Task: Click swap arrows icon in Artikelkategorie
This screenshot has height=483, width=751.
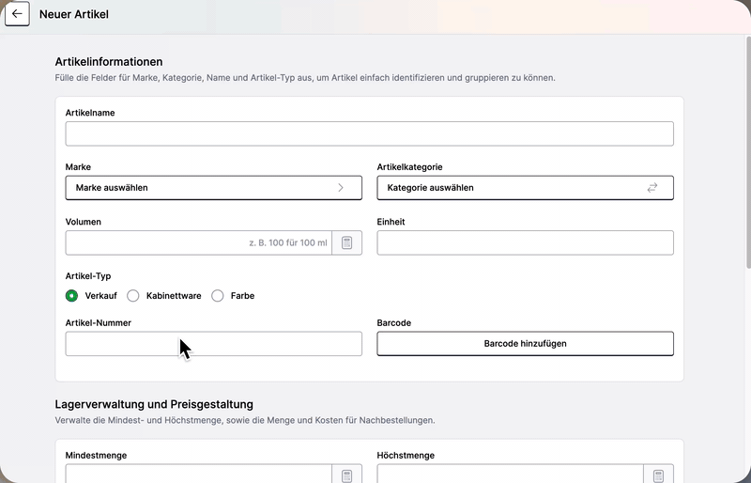Action: coord(652,188)
